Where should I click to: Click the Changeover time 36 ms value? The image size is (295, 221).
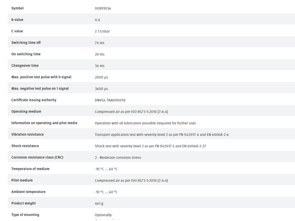coord(100,66)
